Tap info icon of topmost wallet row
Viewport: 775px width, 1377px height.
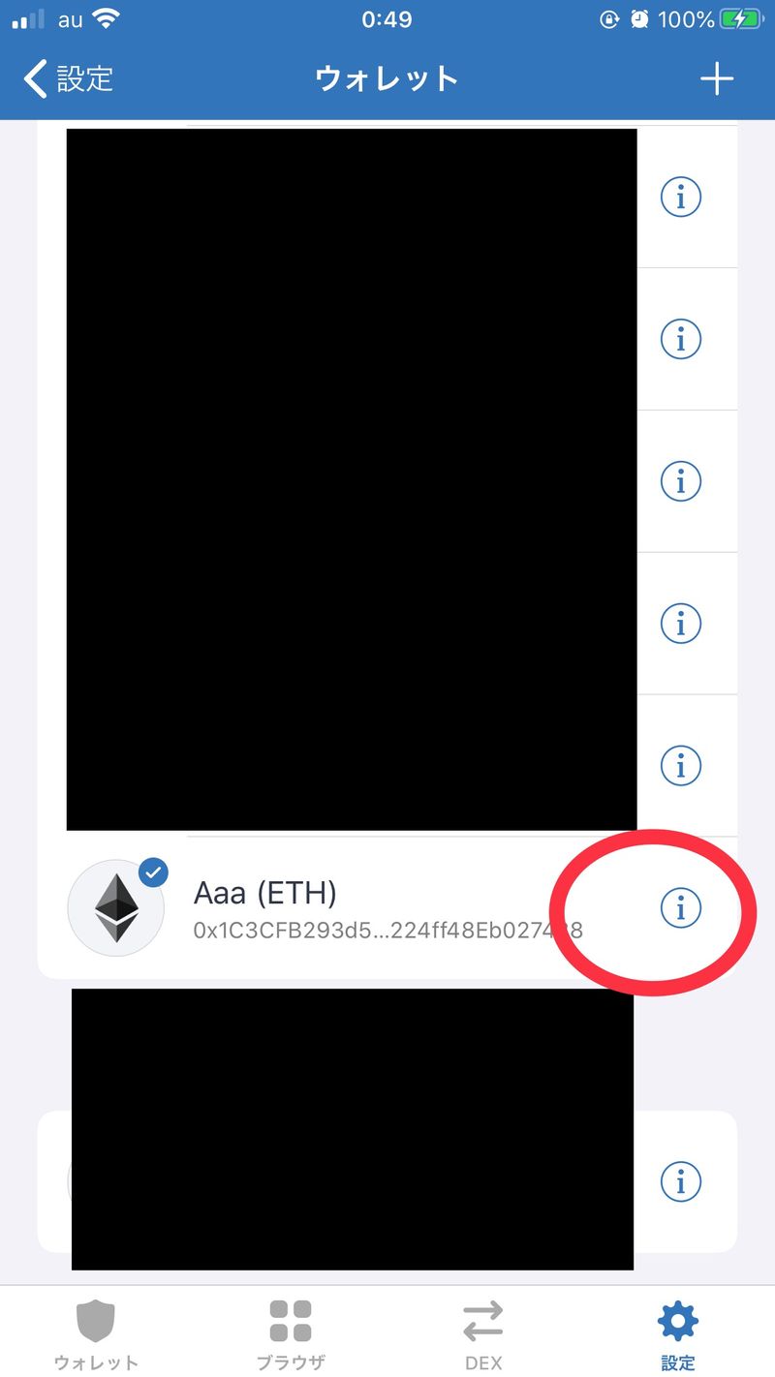click(680, 198)
